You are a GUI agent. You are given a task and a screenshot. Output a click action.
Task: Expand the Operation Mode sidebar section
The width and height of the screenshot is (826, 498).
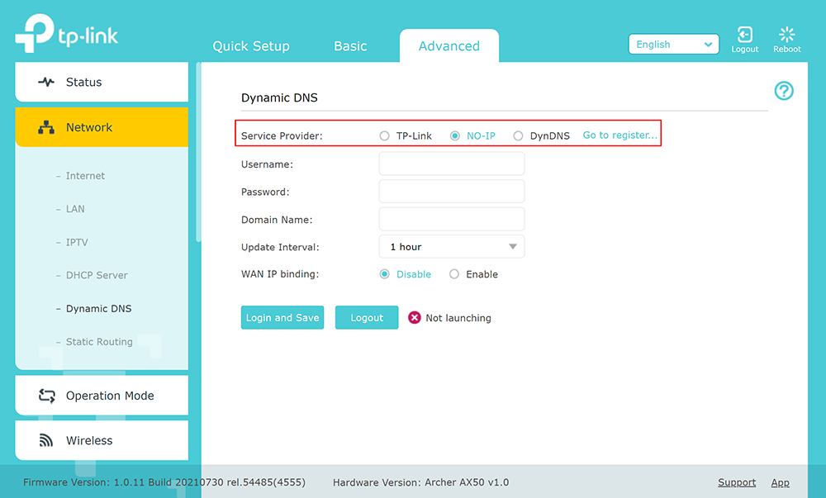(x=110, y=396)
